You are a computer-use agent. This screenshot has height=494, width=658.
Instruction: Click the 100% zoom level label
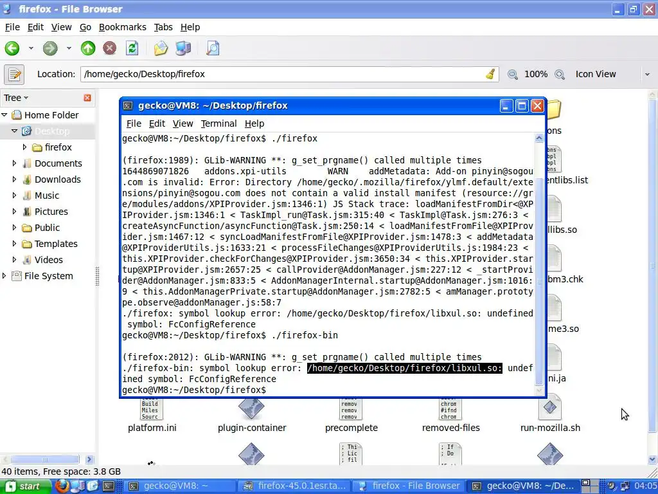point(536,75)
